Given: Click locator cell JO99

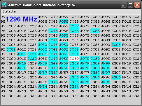Looking at the screenshot, I should click(x=106, y=17).
